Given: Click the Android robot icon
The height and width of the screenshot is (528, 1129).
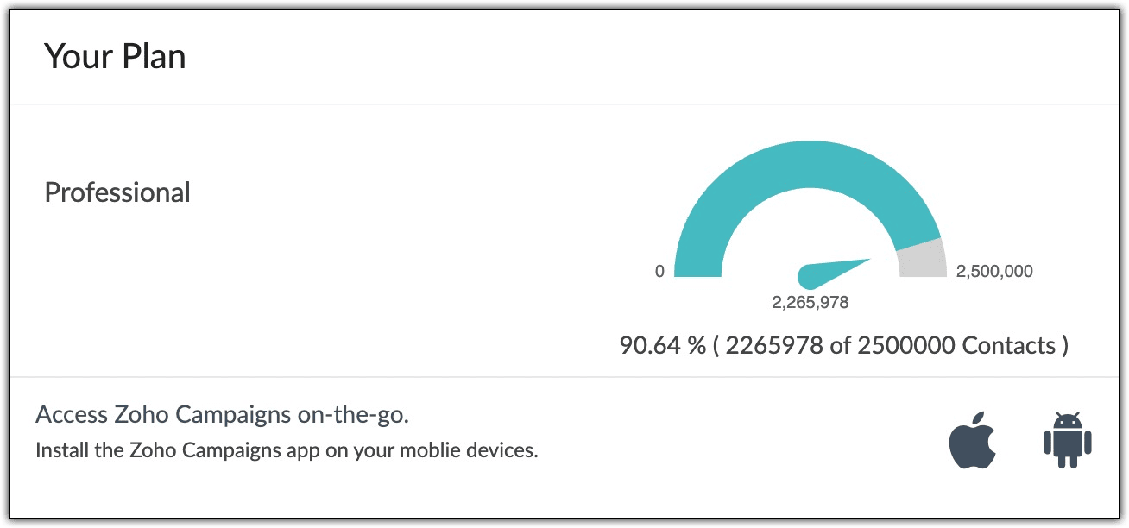Looking at the screenshot, I should (1068, 441).
